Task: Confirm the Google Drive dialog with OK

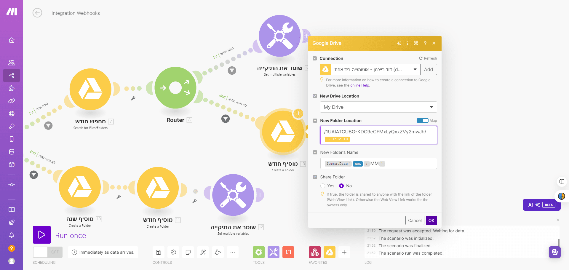Action: click(431, 221)
